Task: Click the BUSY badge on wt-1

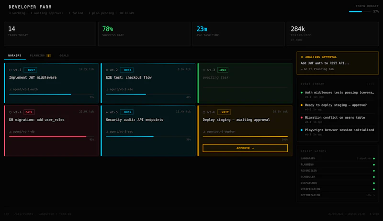Action: click(31, 70)
